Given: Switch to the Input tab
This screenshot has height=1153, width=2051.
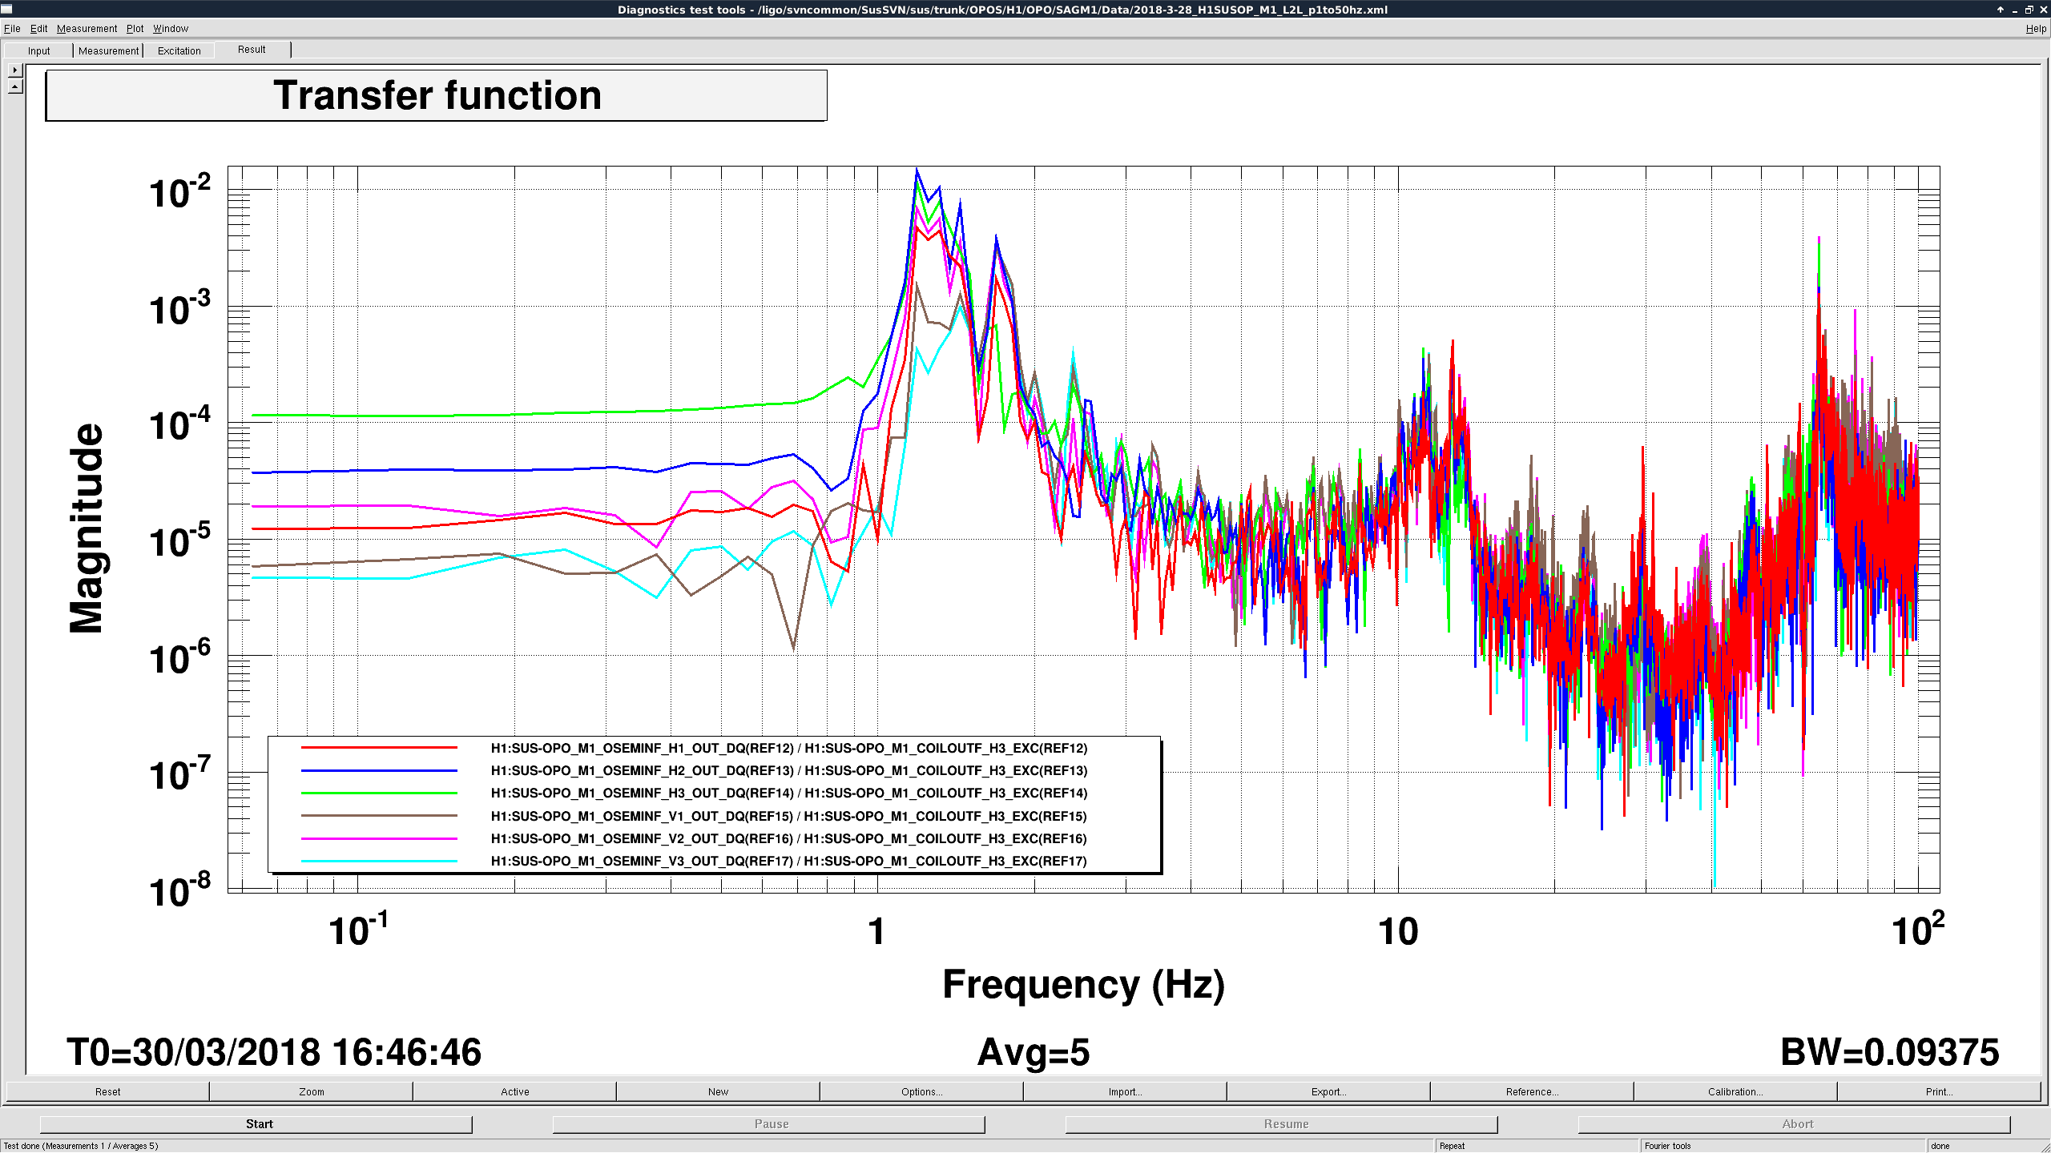Looking at the screenshot, I should click(x=38, y=50).
